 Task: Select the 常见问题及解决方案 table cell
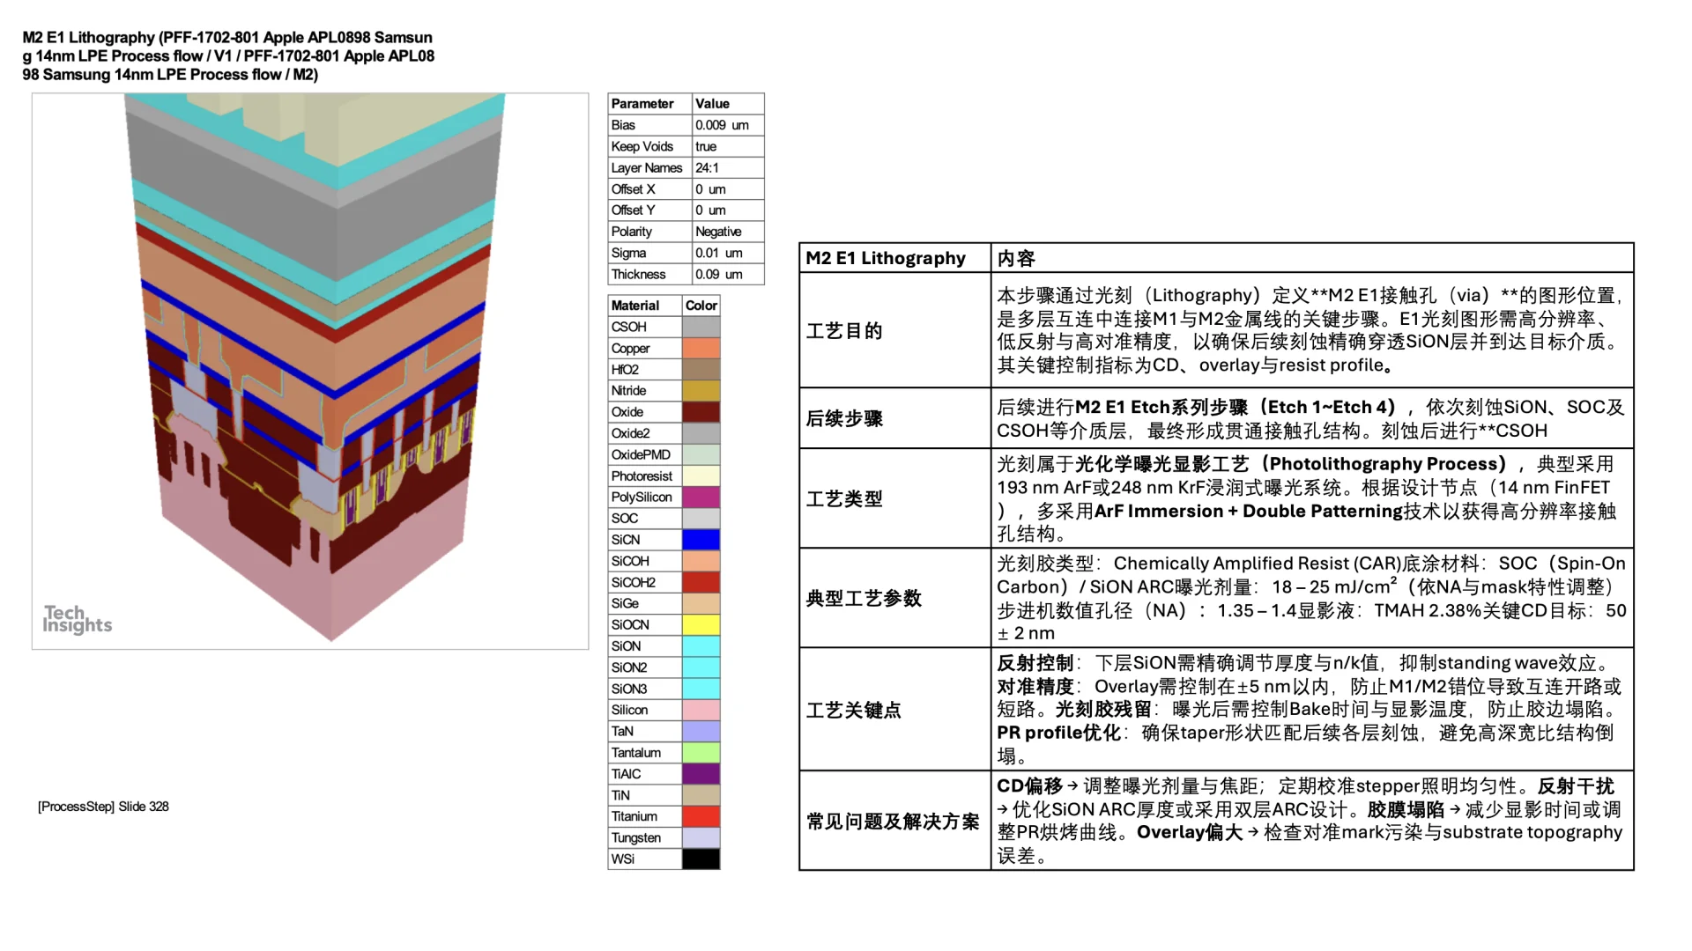coord(892,822)
